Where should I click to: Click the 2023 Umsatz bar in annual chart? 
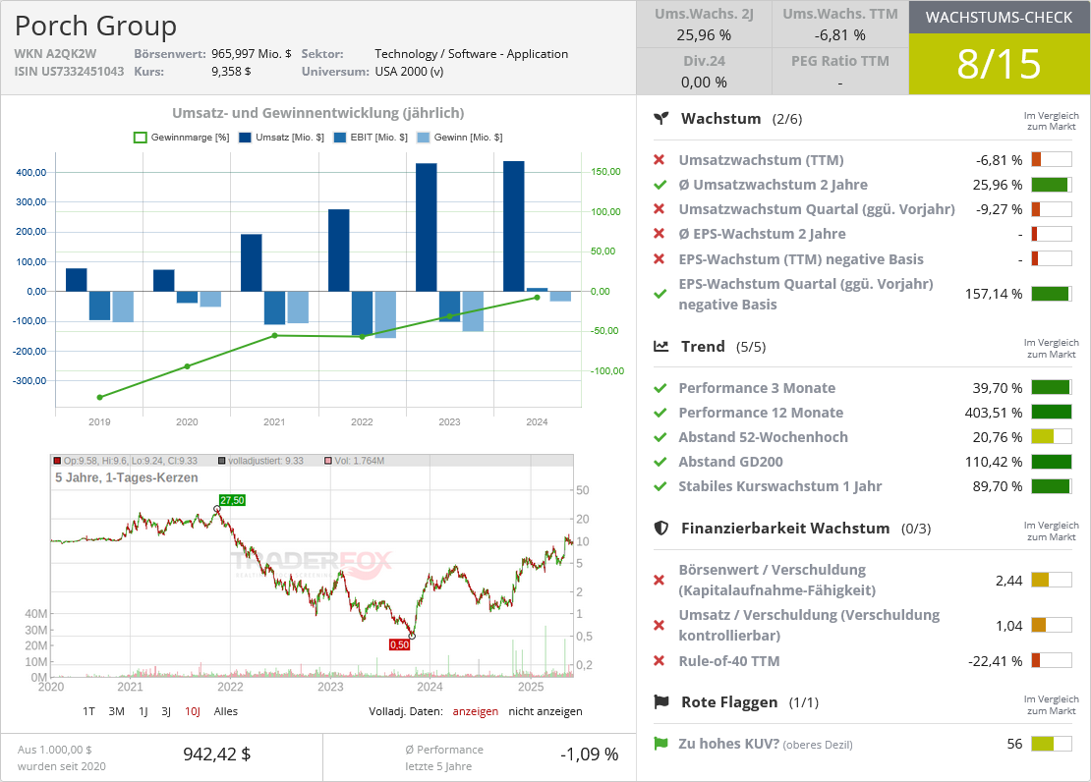[x=427, y=228]
